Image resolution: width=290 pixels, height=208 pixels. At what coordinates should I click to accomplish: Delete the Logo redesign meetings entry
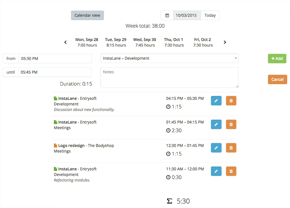(231, 148)
